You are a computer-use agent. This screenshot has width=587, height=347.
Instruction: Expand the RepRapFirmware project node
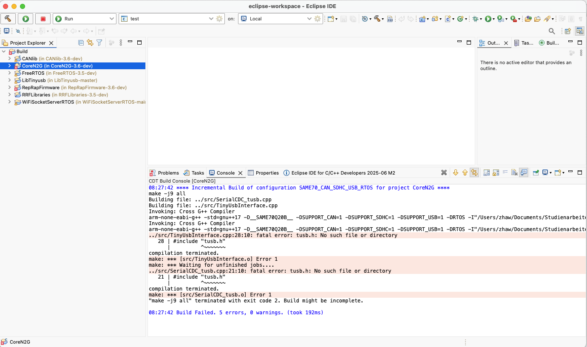10,87
